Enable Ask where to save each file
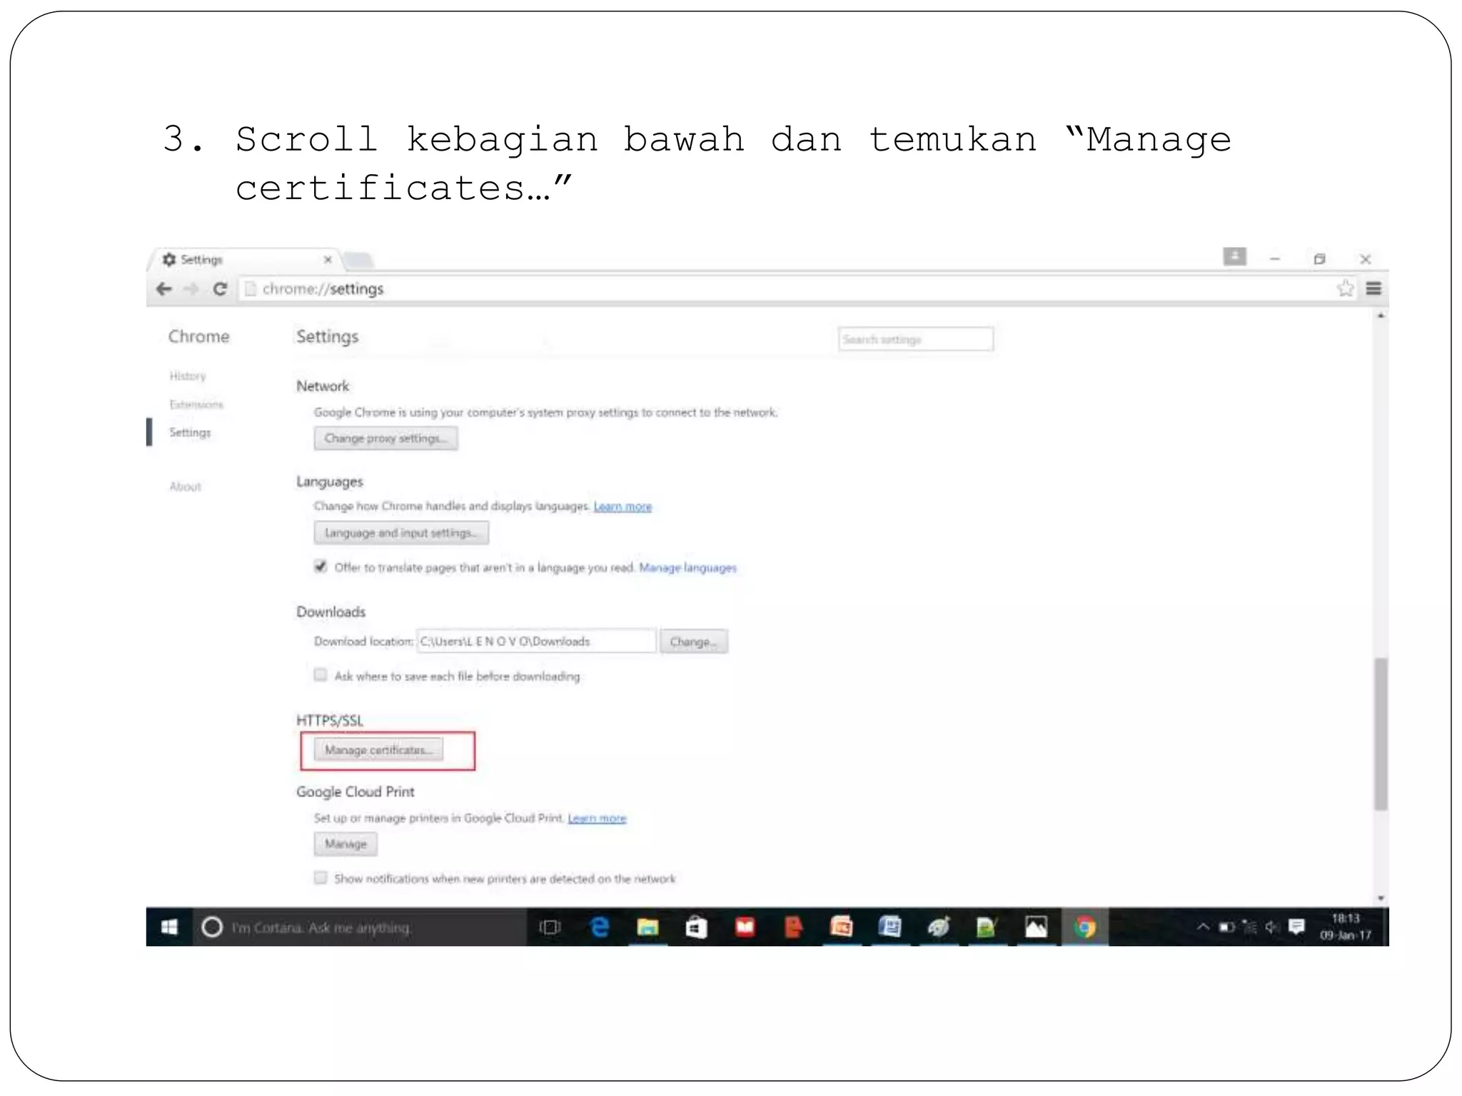 [x=321, y=675]
